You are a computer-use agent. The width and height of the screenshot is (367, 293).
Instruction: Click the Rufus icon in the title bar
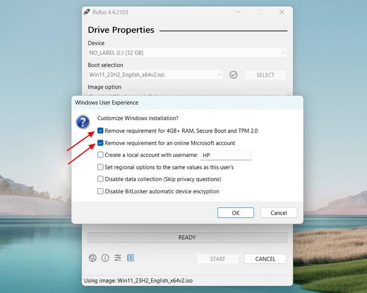[87, 12]
